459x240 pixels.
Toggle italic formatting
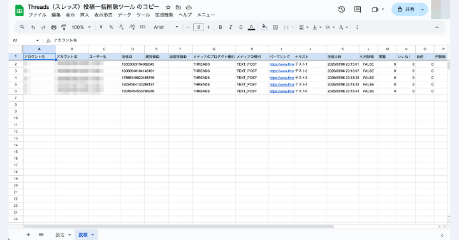point(230,27)
